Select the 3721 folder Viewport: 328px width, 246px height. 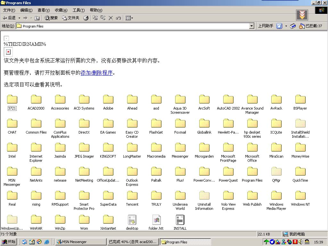point(12,102)
